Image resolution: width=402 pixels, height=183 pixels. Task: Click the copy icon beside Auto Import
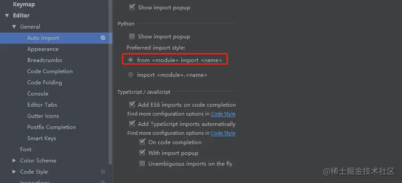[103, 38]
